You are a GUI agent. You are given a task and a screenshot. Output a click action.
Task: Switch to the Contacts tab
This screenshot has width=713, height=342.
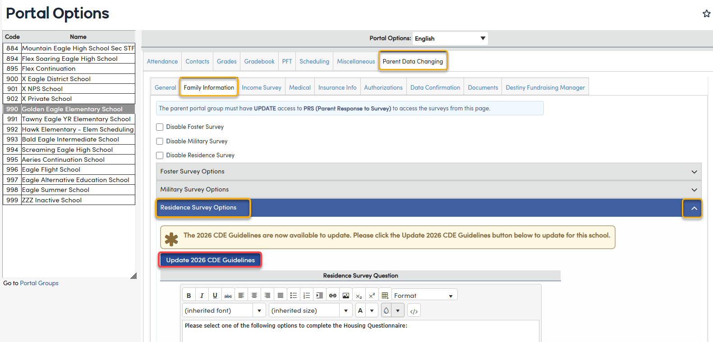point(198,62)
